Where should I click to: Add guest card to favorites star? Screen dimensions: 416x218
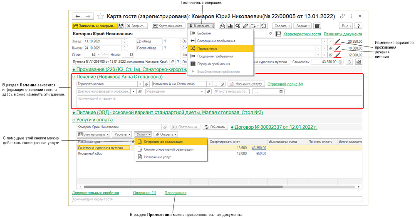click(x=100, y=17)
